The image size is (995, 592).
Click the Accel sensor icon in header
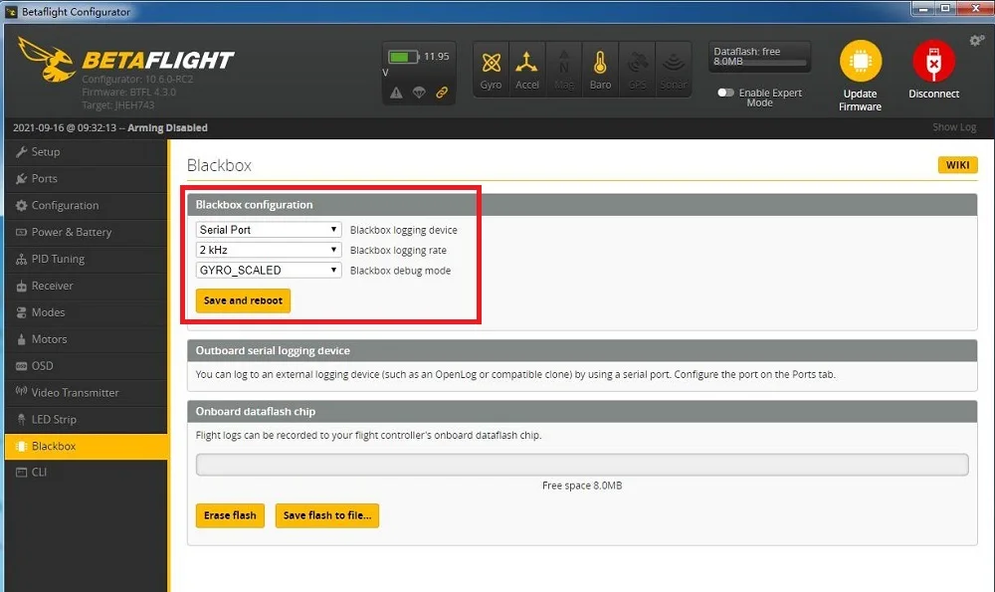pyautogui.click(x=527, y=68)
